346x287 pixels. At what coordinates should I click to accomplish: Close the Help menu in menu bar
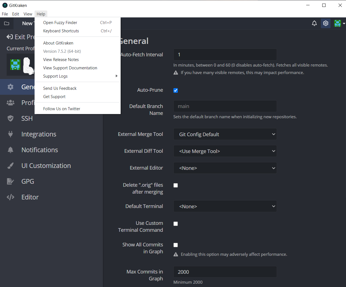41,14
